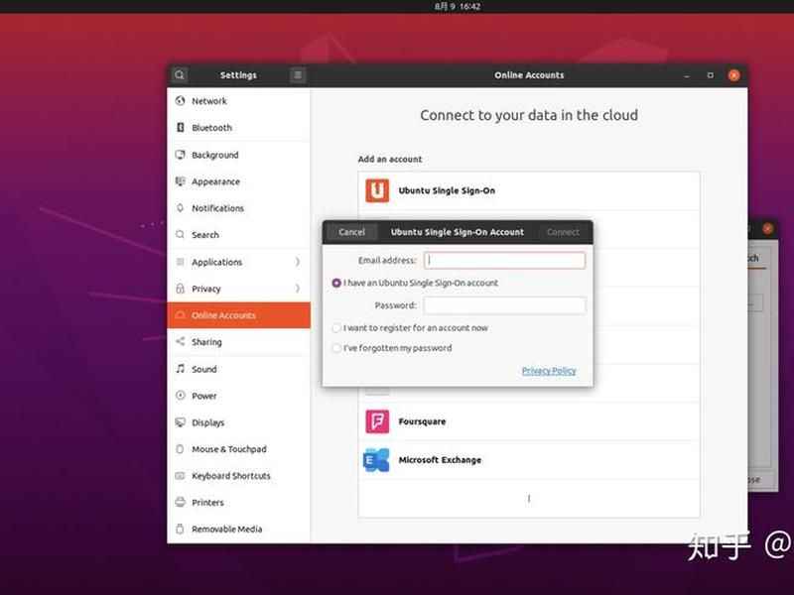The image size is (794, 595).
Task: Click the Keyboard Shortcuts icon
Action: (180, 476)
